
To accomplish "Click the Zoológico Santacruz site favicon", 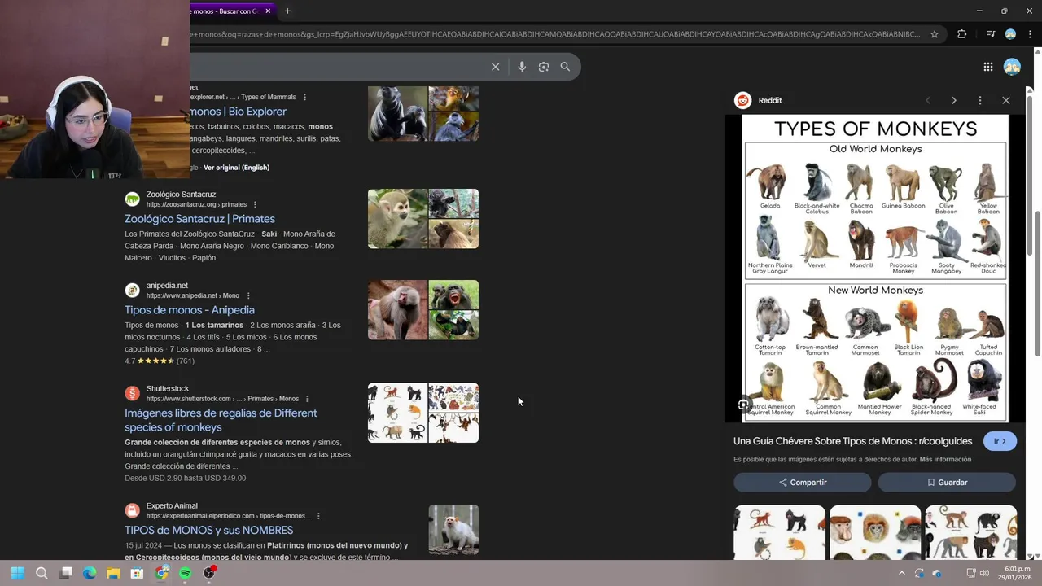I will pos(132,199).
